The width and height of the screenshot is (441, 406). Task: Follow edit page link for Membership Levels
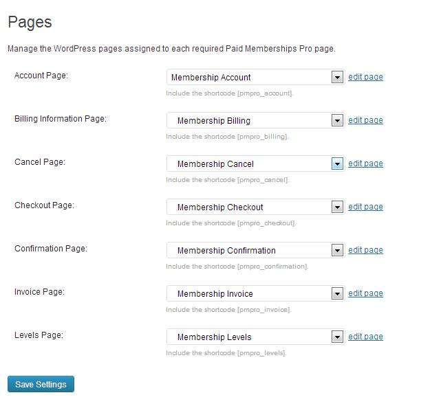[x=365, y=336]
